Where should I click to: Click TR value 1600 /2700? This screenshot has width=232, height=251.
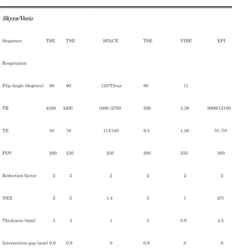click(110, 108)
